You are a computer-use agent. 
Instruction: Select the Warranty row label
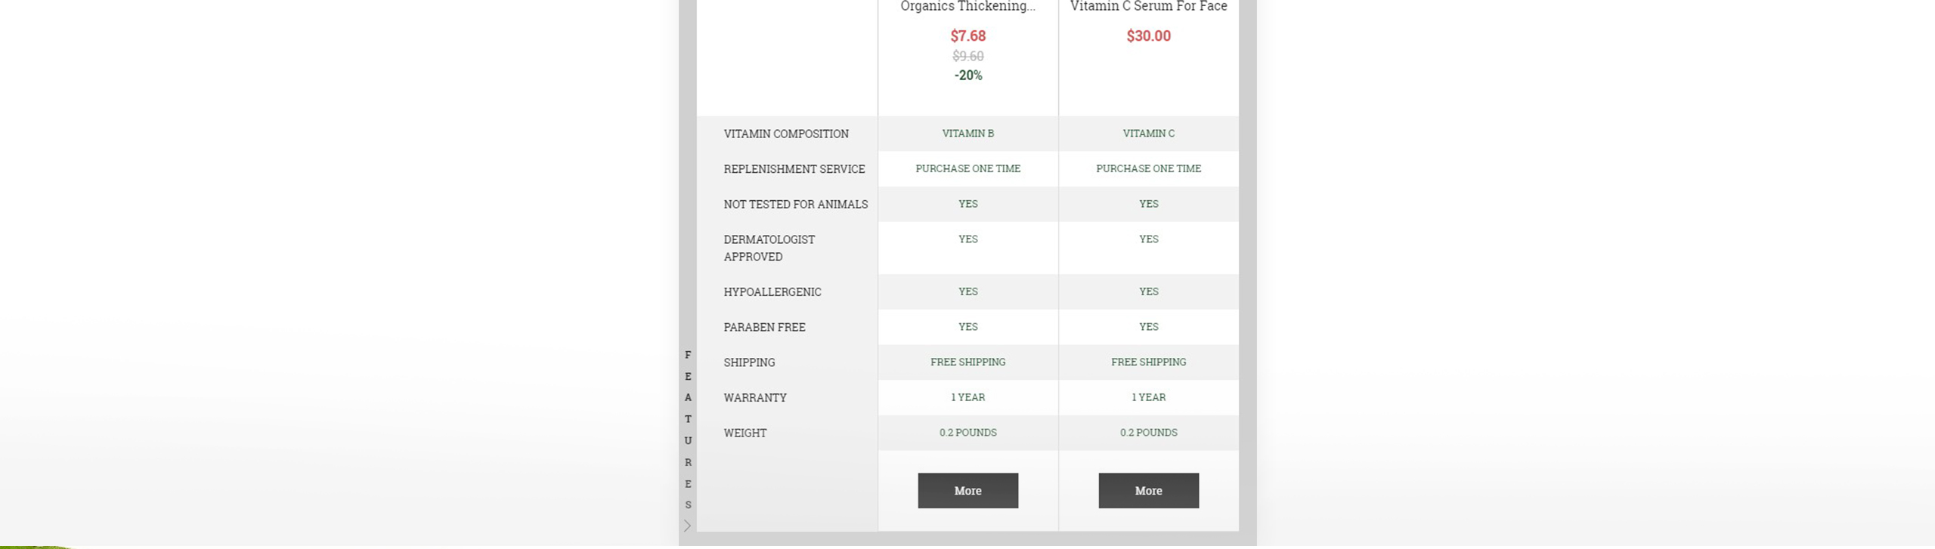(755, 398)
